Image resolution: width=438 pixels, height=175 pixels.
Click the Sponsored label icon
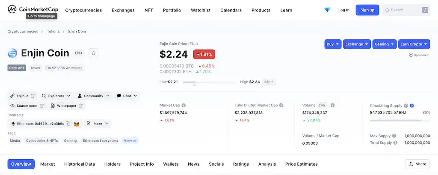(x=411, y=55)
